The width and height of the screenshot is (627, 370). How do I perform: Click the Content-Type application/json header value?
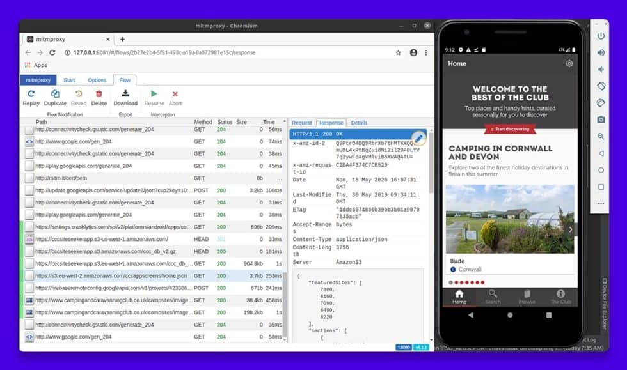click(x=361, y=239)
